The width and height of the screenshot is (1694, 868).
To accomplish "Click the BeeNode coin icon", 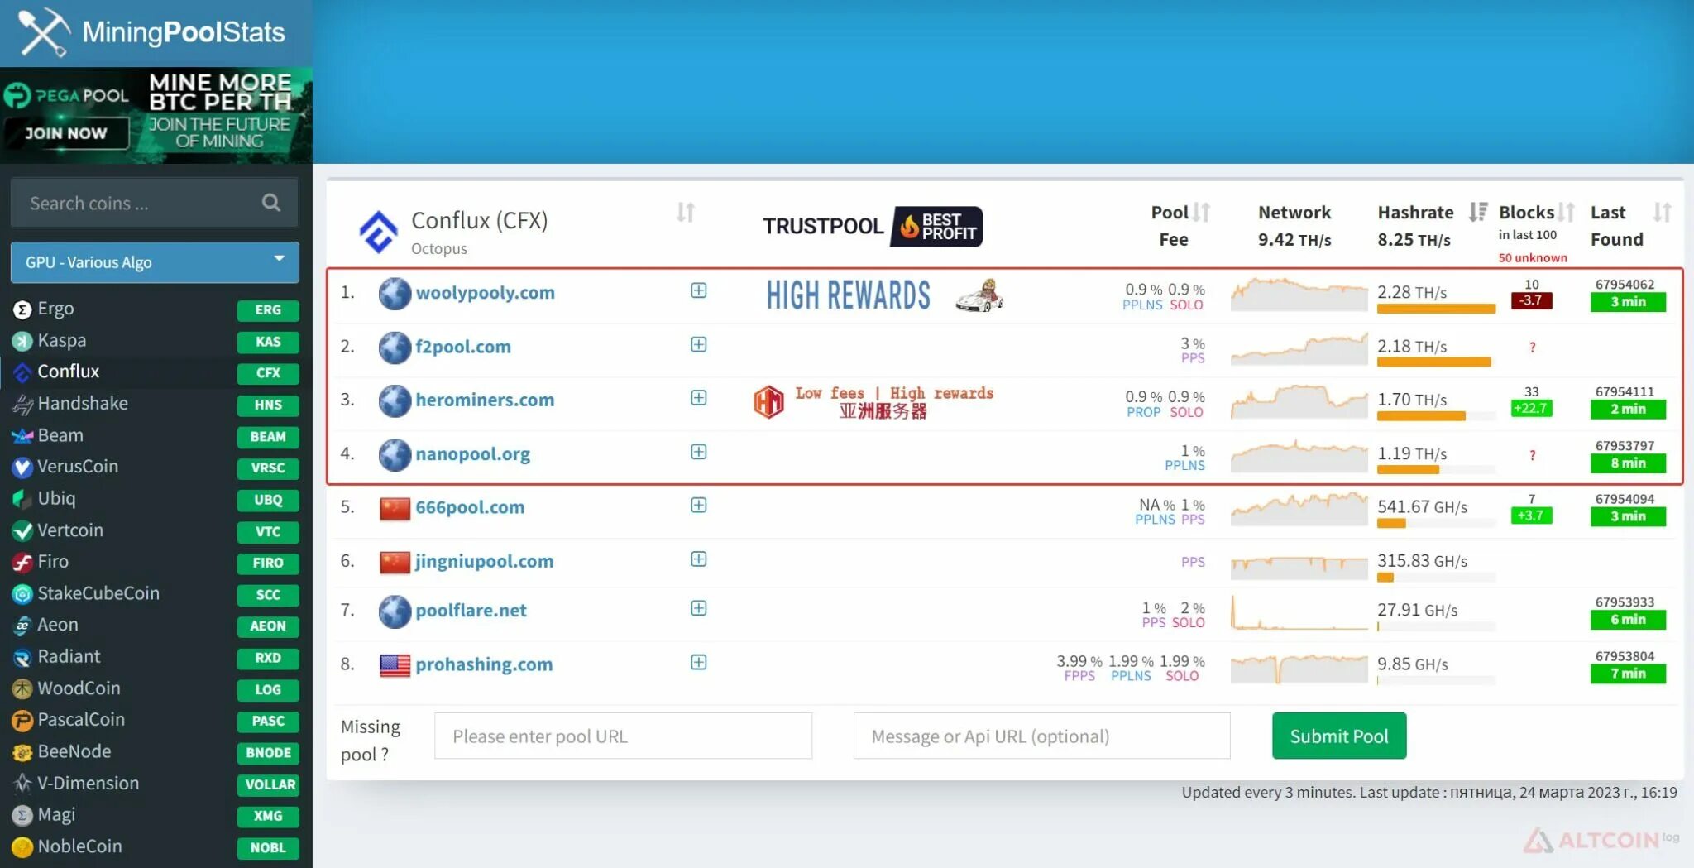I will tap(22, 752).
